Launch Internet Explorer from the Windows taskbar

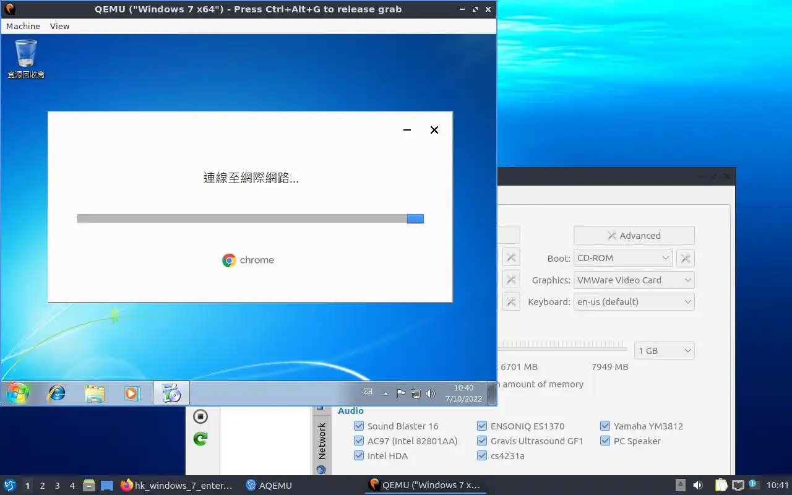57,393
